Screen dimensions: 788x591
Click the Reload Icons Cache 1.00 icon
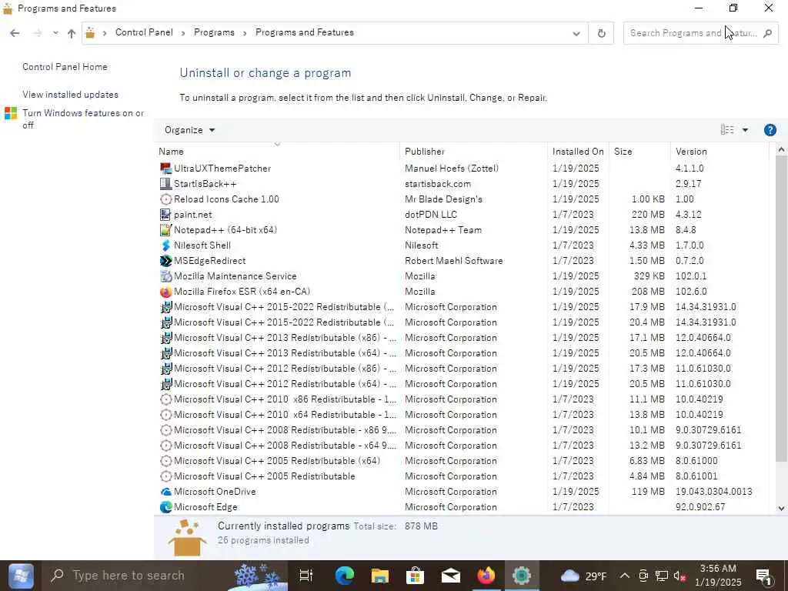point(165,199)
